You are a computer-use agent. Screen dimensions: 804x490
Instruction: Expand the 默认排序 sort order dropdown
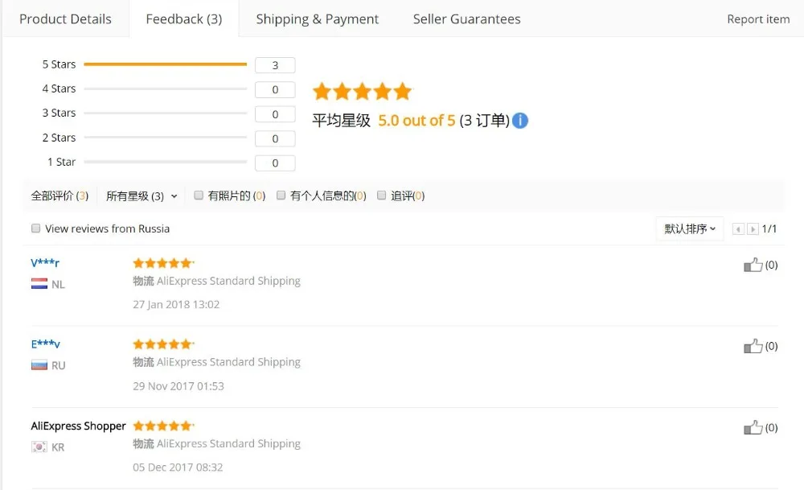(x=690, y=229)
